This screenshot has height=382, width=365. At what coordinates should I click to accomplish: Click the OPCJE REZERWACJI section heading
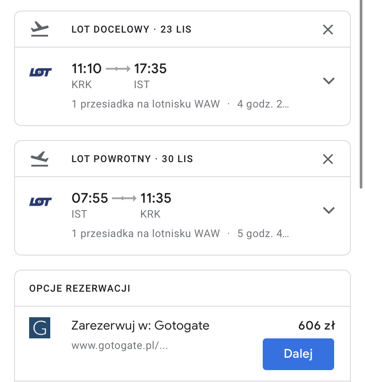click(80, 289)
